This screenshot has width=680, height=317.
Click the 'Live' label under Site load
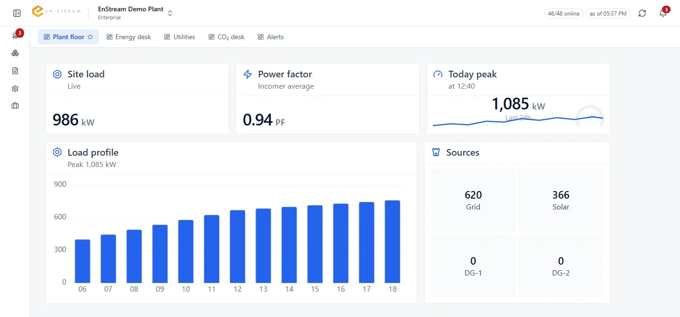click(x=74, y=86)
